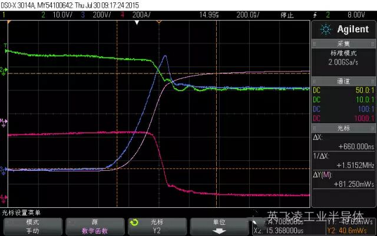Viewport: 377px width, 236px height.
Task: Click the white delay reference triangle at top
Action: click(137, 23)
